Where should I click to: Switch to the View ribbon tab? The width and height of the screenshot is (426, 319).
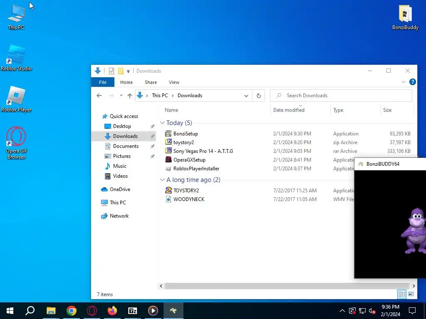point(174,82)
